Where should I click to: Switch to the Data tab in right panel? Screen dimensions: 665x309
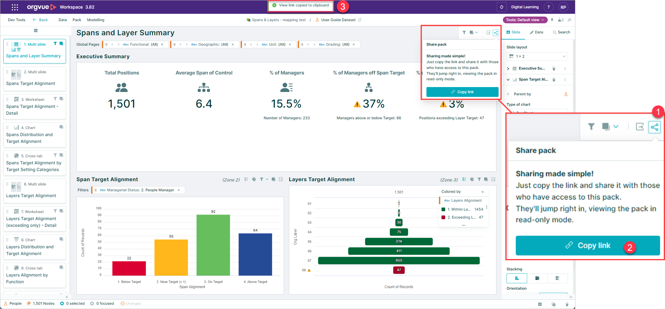click(x=536, y=32)
